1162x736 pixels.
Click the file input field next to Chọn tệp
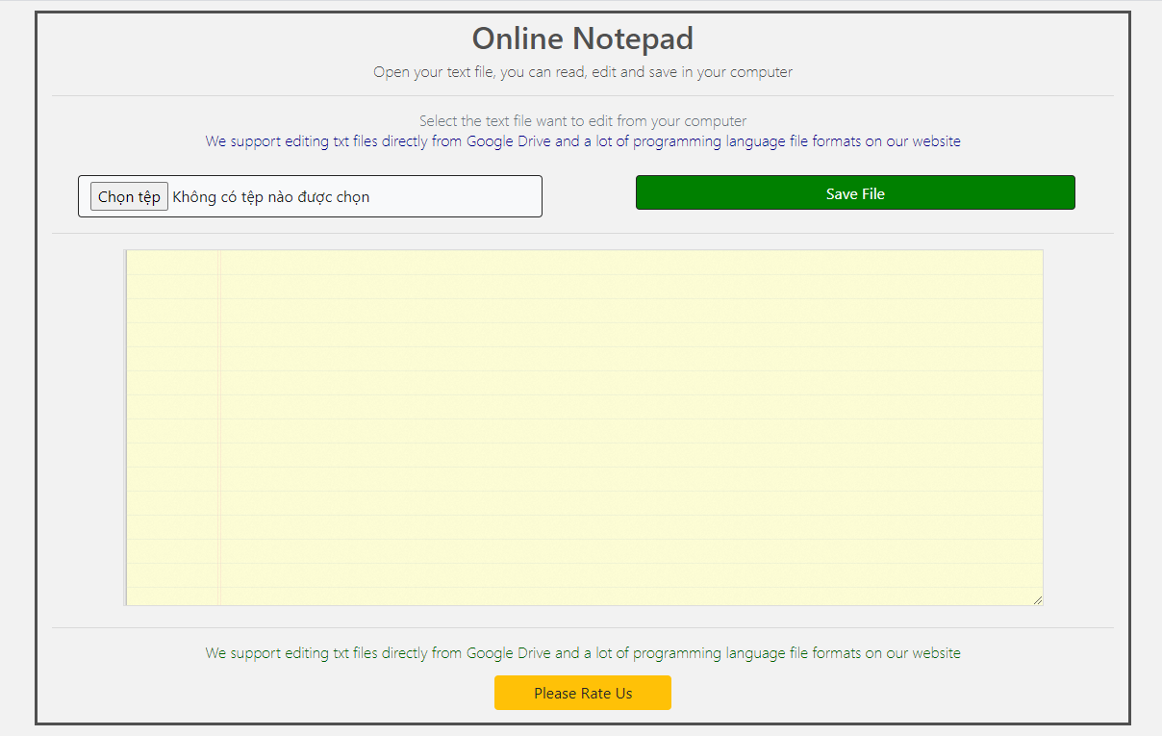point(356,196)
